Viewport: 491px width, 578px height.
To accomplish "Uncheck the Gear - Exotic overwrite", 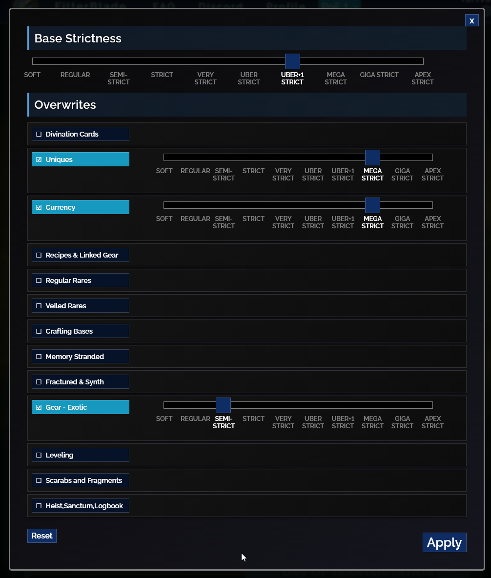I will pos(39,407).
